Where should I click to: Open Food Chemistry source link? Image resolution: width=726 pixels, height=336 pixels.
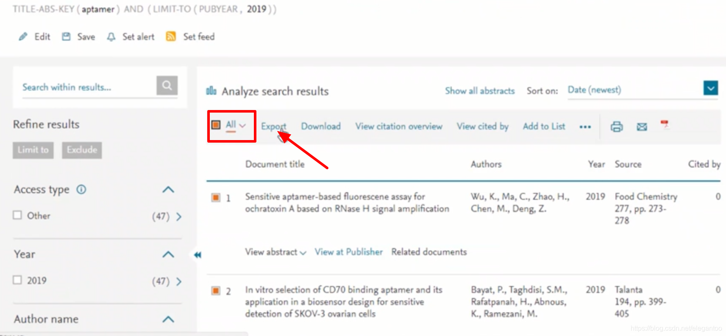pyautogui.click(x=646, y=197)
